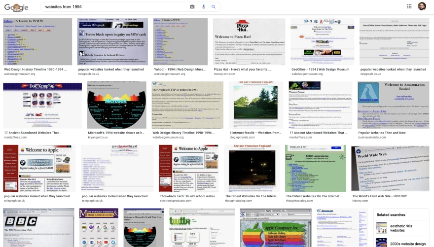
Task: Click the 'Related searches' heading
Action: click(x=391, y=214)
